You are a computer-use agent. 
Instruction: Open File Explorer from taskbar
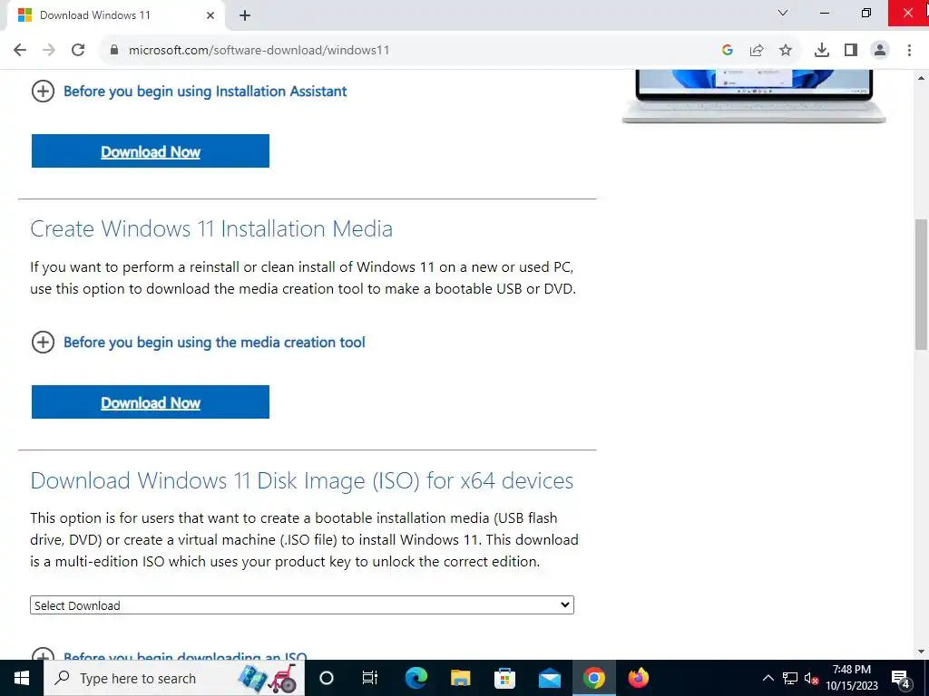(460, 678)
